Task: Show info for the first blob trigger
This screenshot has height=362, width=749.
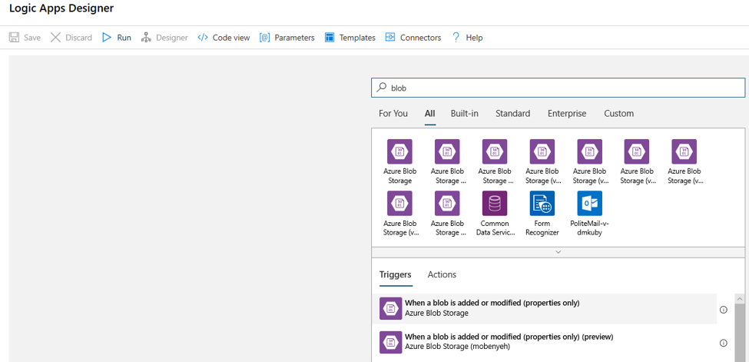Action: click(723, 310)
